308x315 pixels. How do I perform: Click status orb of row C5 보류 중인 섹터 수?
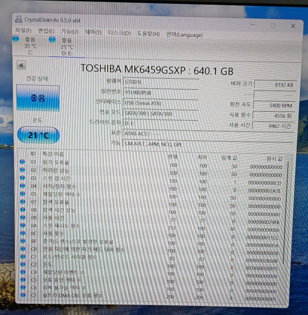[x=23, y=280]
